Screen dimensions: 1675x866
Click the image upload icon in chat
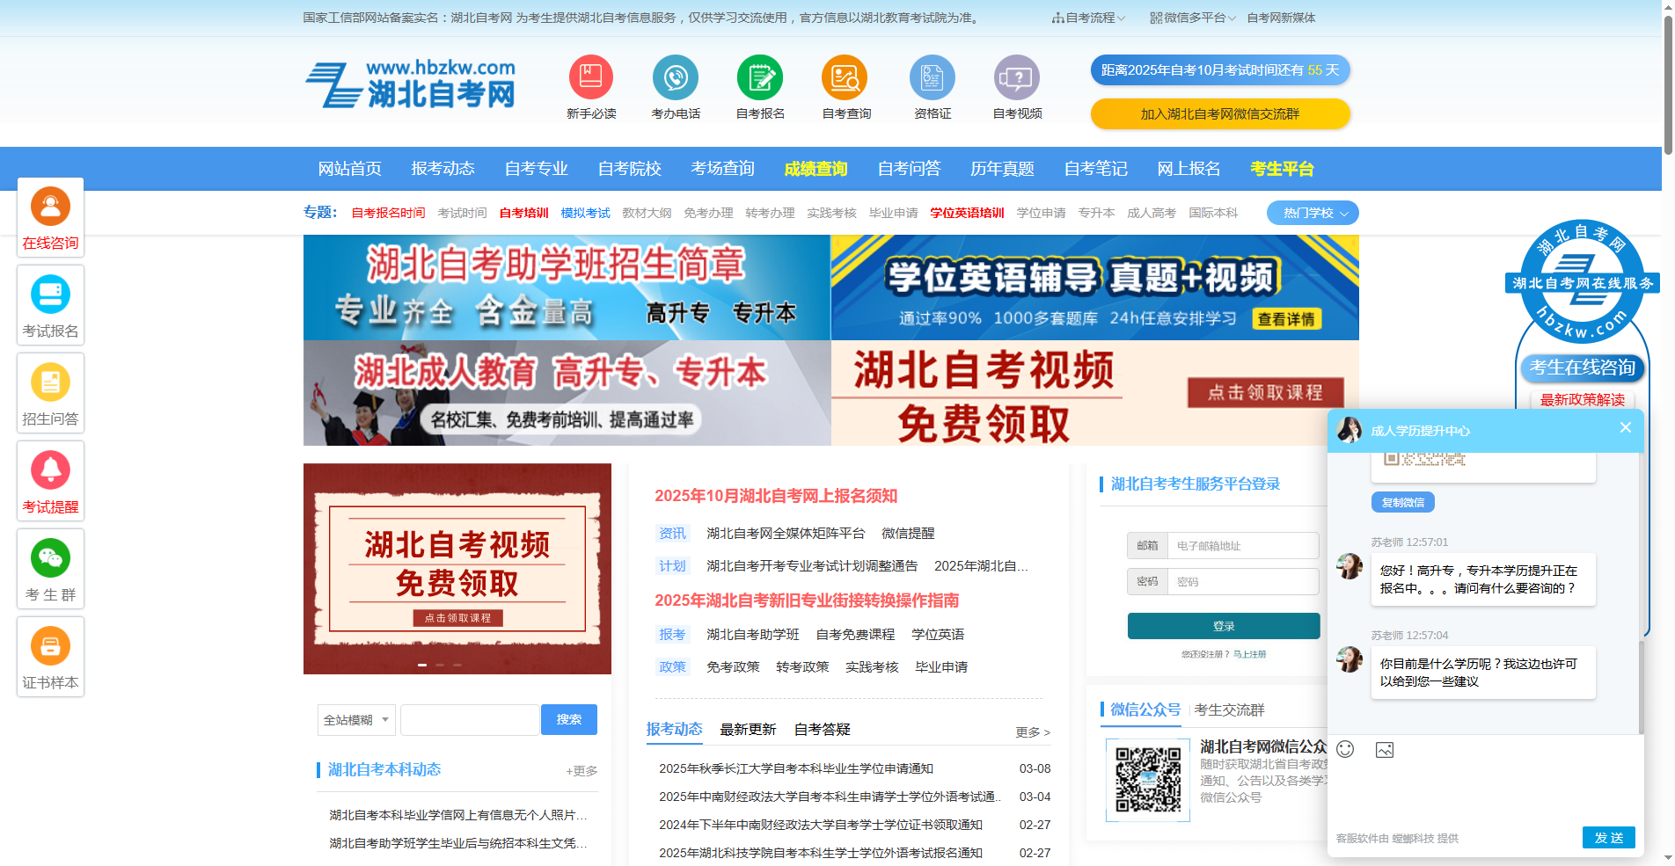click(1386, 750)
